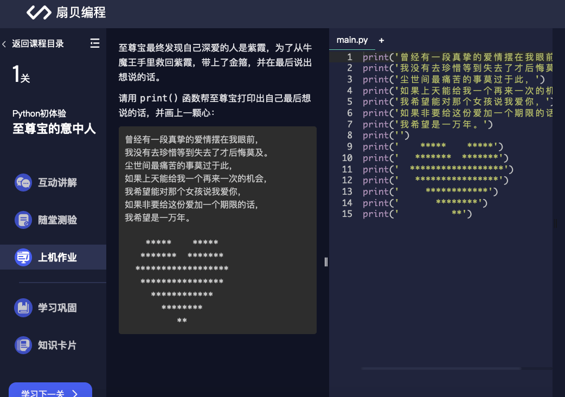Open the 学习巩固 review book icon
Screen dimensions: 565x397
23,308
